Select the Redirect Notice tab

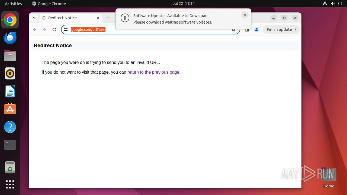pos(71,18)
